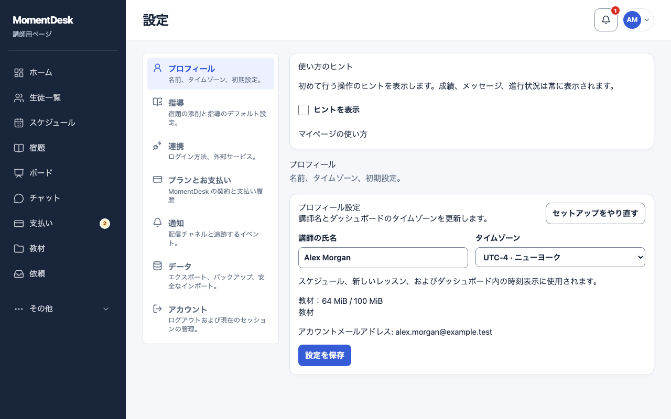Screen dimensions: 671x419
Task: Click the alex.morgan@example.test email text
Action: pyautogui.click(x=443, y=332)
